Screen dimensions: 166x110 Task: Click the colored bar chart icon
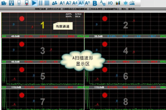[x=118, y=3]
